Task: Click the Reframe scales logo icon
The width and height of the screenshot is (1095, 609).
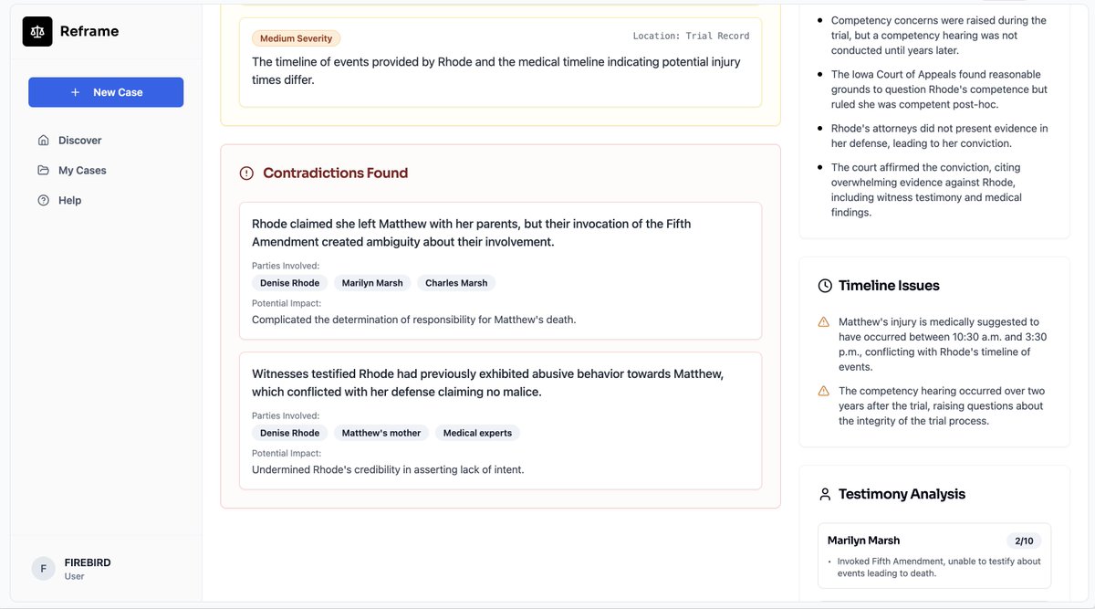Action: click(37, 31)
